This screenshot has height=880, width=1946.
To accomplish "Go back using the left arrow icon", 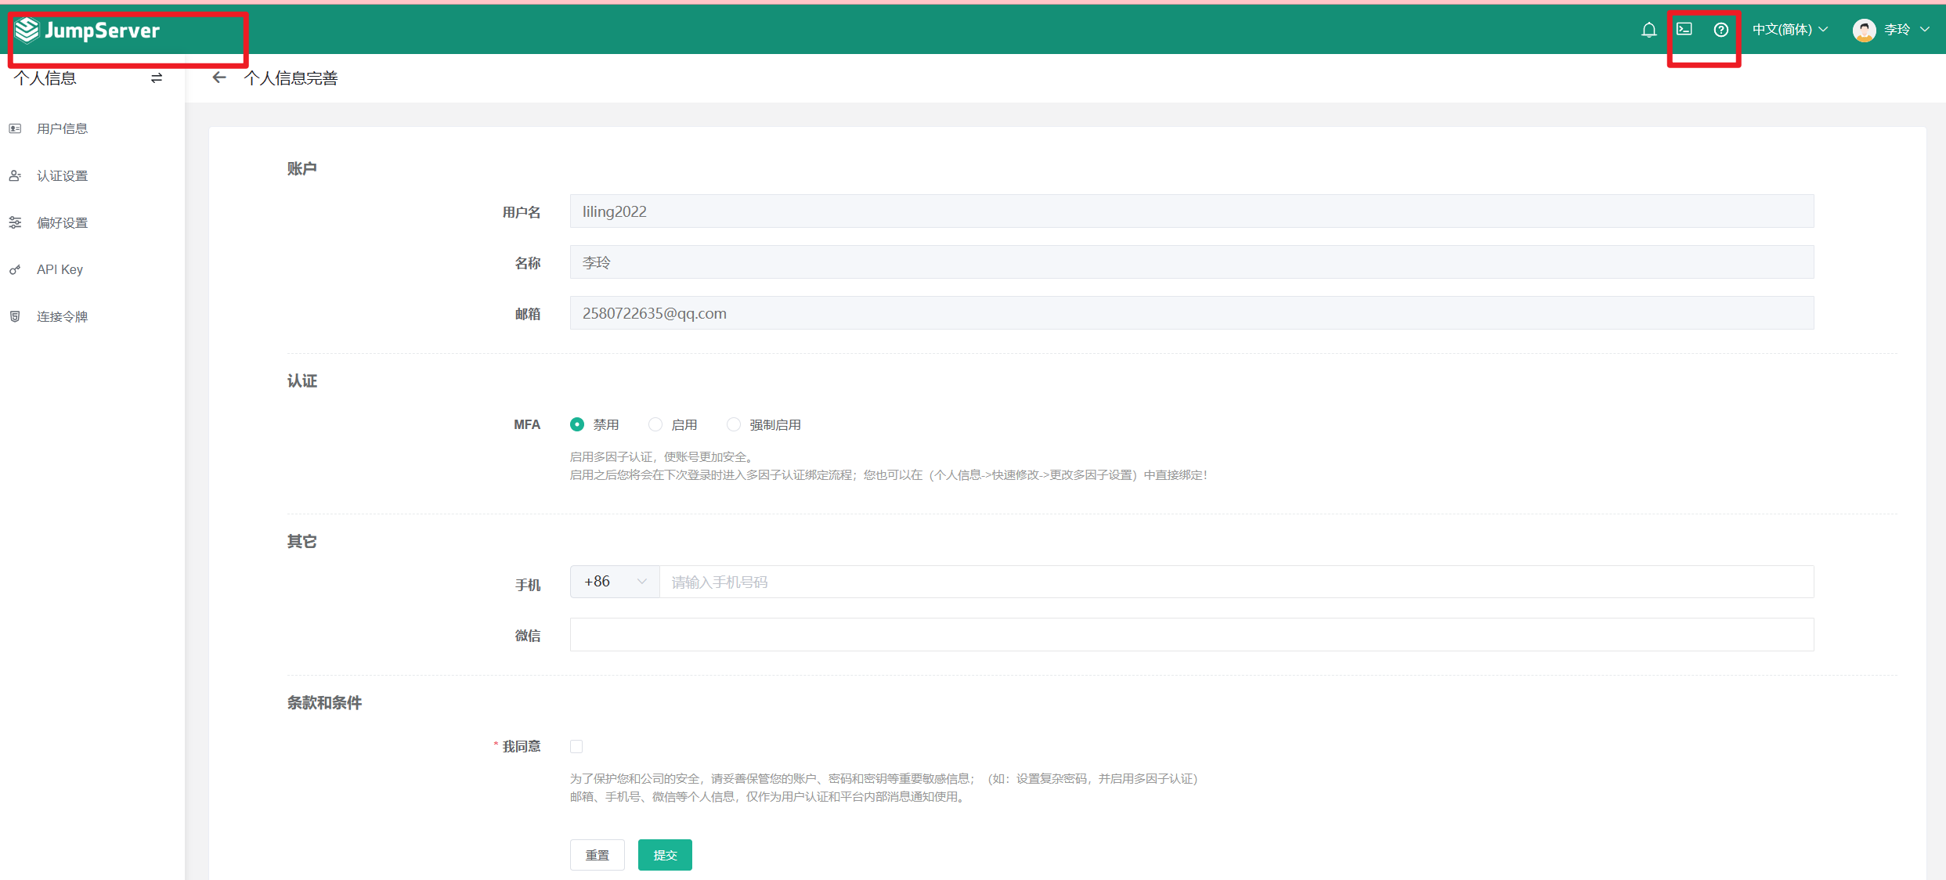I will point(219,78).
